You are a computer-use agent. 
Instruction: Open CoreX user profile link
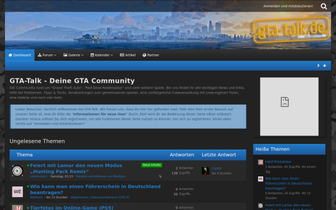(x=216, y=168)
